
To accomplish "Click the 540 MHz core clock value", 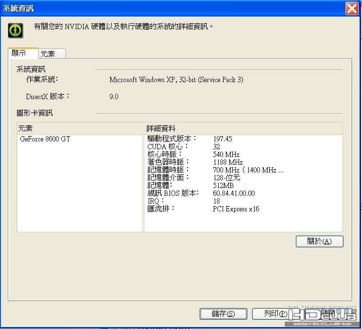I will click(x=226, y=154).
